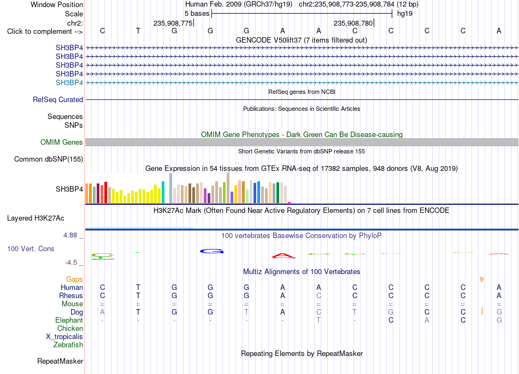Open the OMIM Gene Phenotypes track title
The height and width of the screenshot is (374, 519).
coord(302,135)
